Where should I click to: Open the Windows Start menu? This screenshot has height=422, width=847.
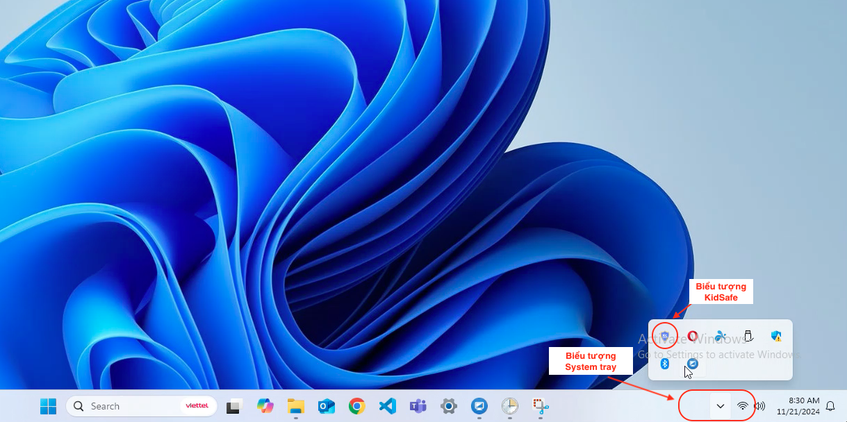pos(48,406)
